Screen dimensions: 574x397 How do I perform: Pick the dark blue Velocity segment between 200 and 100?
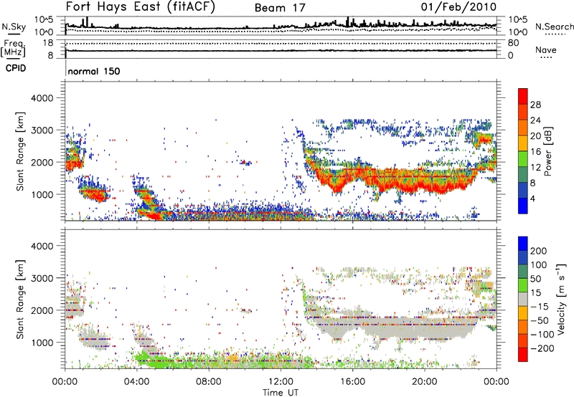click(x=523, y=257)
